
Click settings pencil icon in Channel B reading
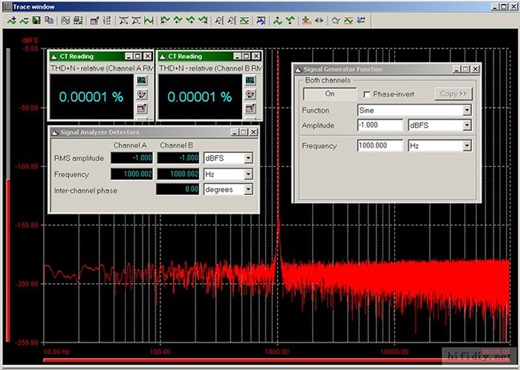point(250,108)
